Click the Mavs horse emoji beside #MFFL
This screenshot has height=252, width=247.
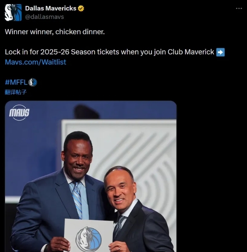click(33, 82)
